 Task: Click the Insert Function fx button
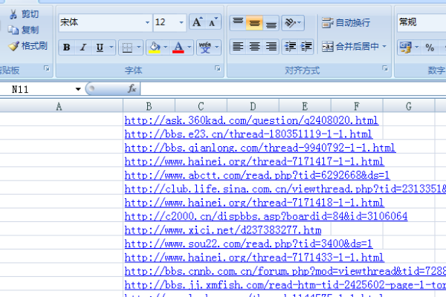pos(132,89)
